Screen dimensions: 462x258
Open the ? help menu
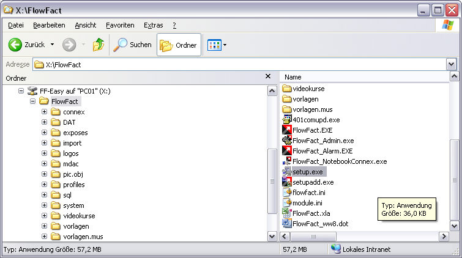(174, 25)
